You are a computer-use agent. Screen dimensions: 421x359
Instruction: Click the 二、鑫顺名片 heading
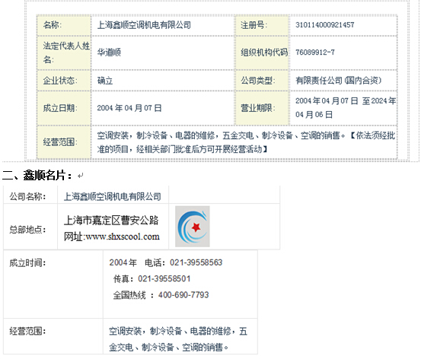click(x=37, y=176)
